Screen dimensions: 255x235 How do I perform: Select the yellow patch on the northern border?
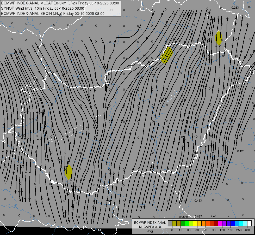coord(166,55)
